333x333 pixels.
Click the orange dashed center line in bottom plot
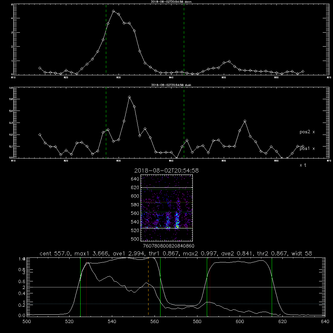[x=148, y=287]
